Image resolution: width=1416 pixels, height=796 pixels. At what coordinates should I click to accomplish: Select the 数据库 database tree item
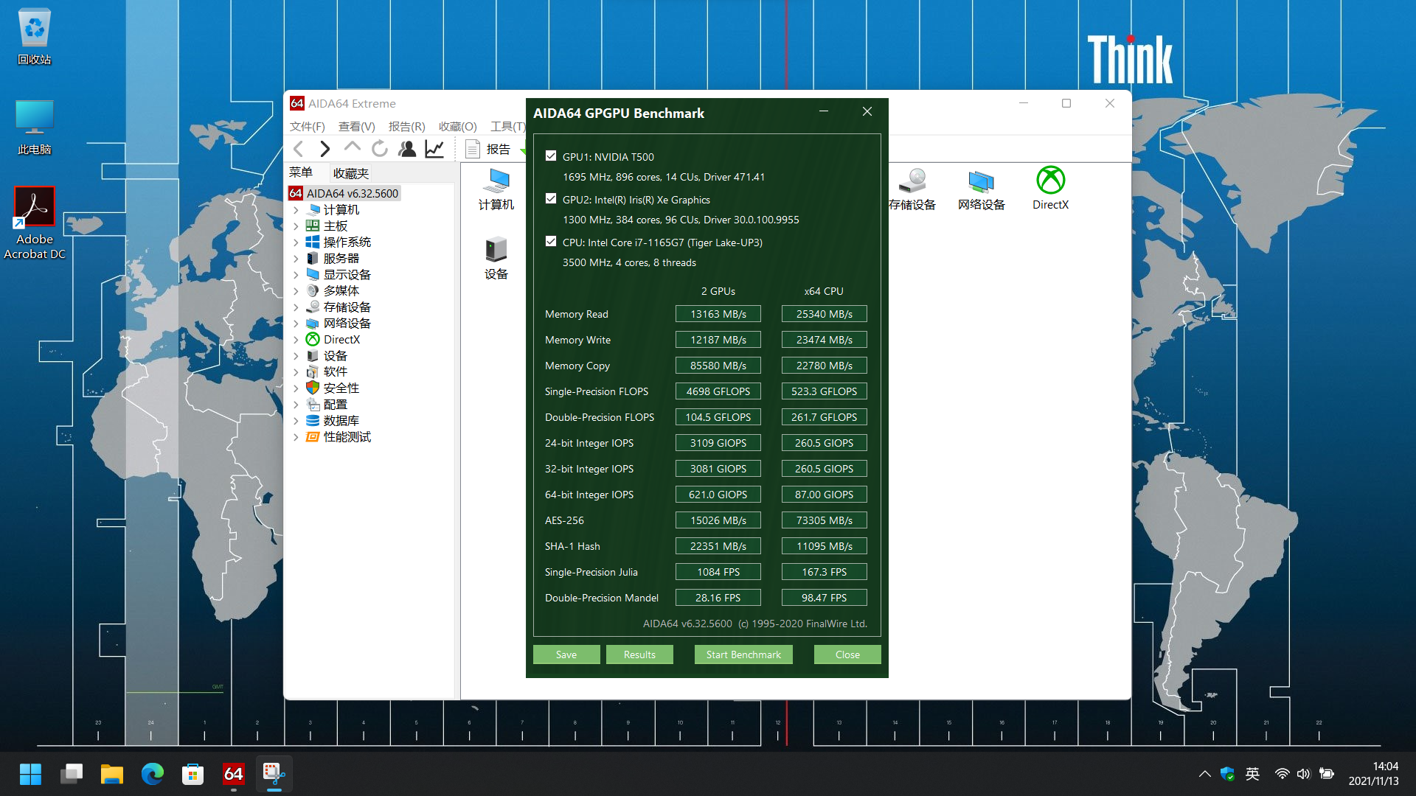pos(341,421)
